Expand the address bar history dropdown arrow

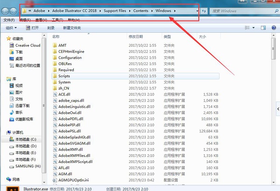click(197, 10)
